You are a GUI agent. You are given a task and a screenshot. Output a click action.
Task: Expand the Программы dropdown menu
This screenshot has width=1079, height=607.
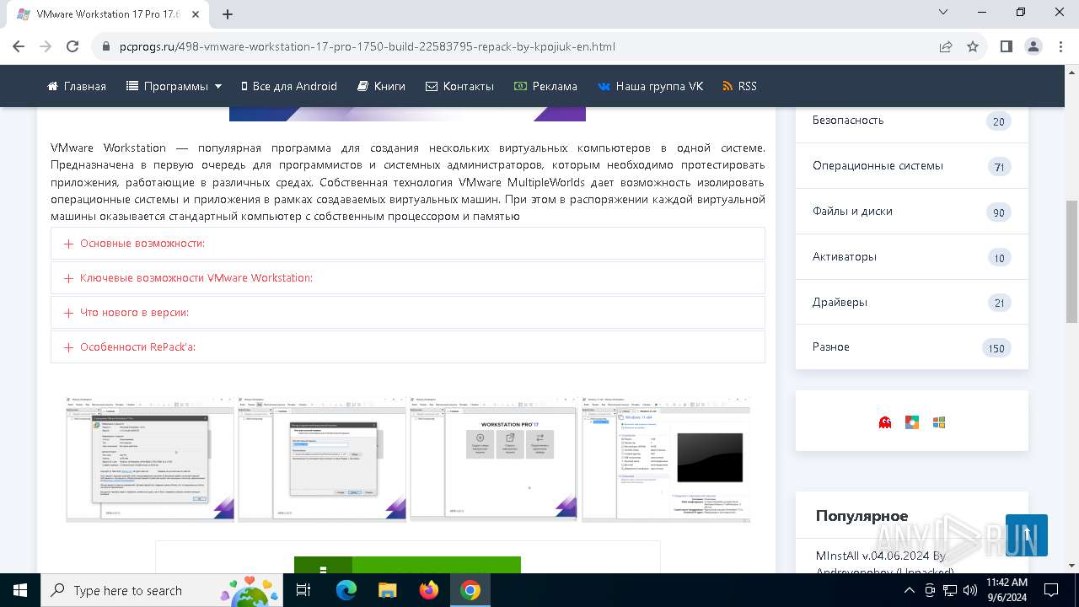174,86
